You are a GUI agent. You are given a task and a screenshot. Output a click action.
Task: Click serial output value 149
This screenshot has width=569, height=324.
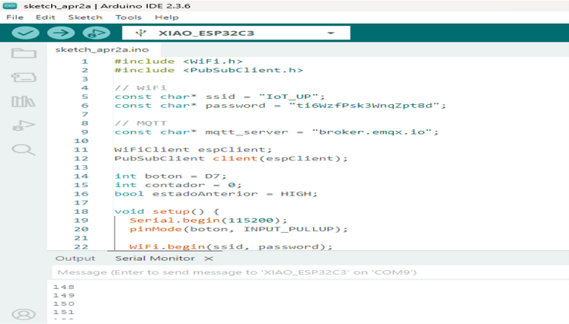tap(63, 295)
